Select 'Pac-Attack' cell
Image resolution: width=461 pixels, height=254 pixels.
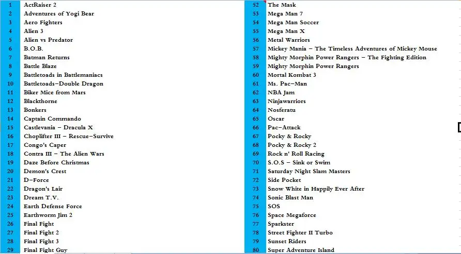click(284, 128)
